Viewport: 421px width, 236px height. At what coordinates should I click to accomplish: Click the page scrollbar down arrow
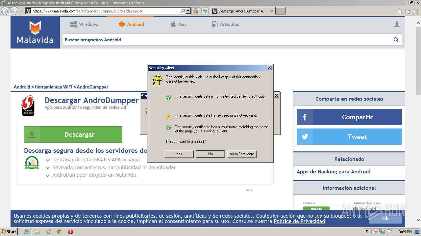[418, 220]
